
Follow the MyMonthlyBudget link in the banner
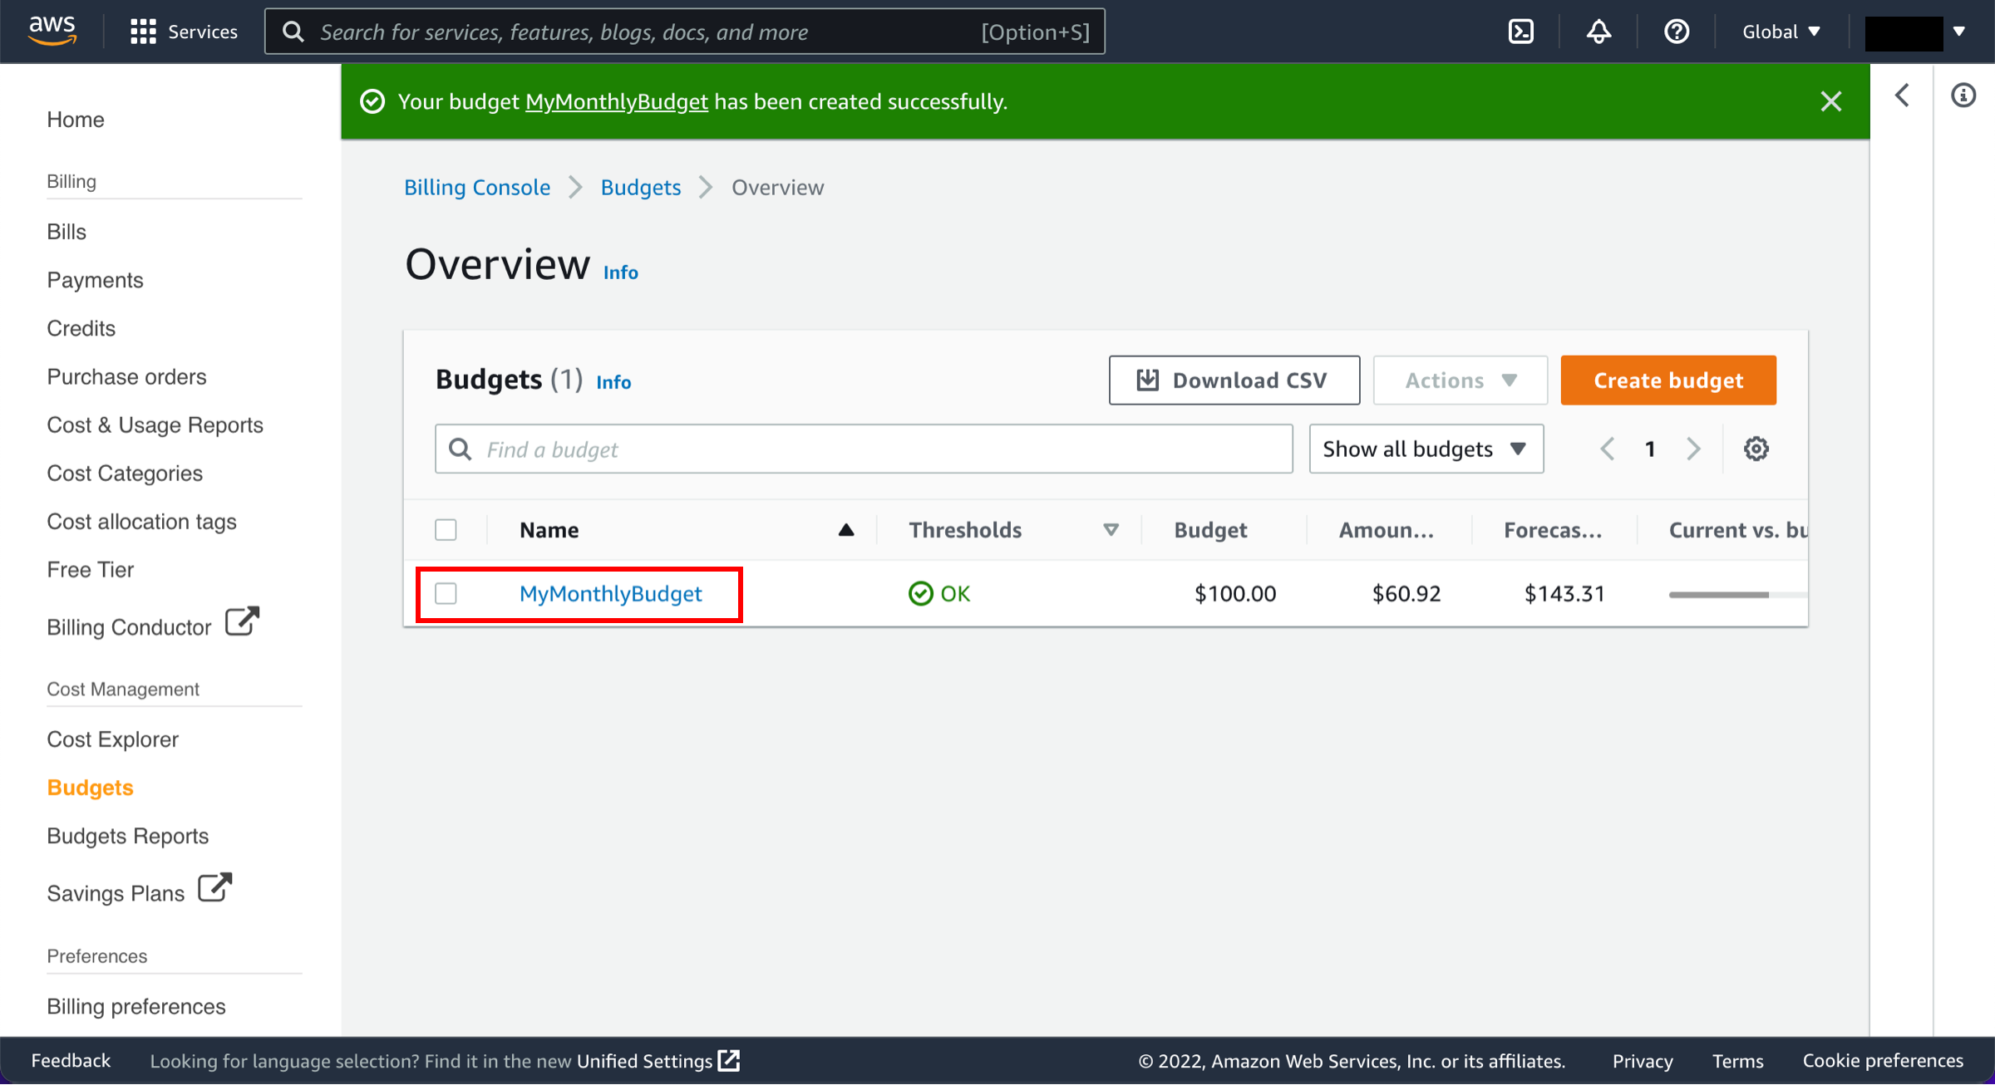[616, 101]
